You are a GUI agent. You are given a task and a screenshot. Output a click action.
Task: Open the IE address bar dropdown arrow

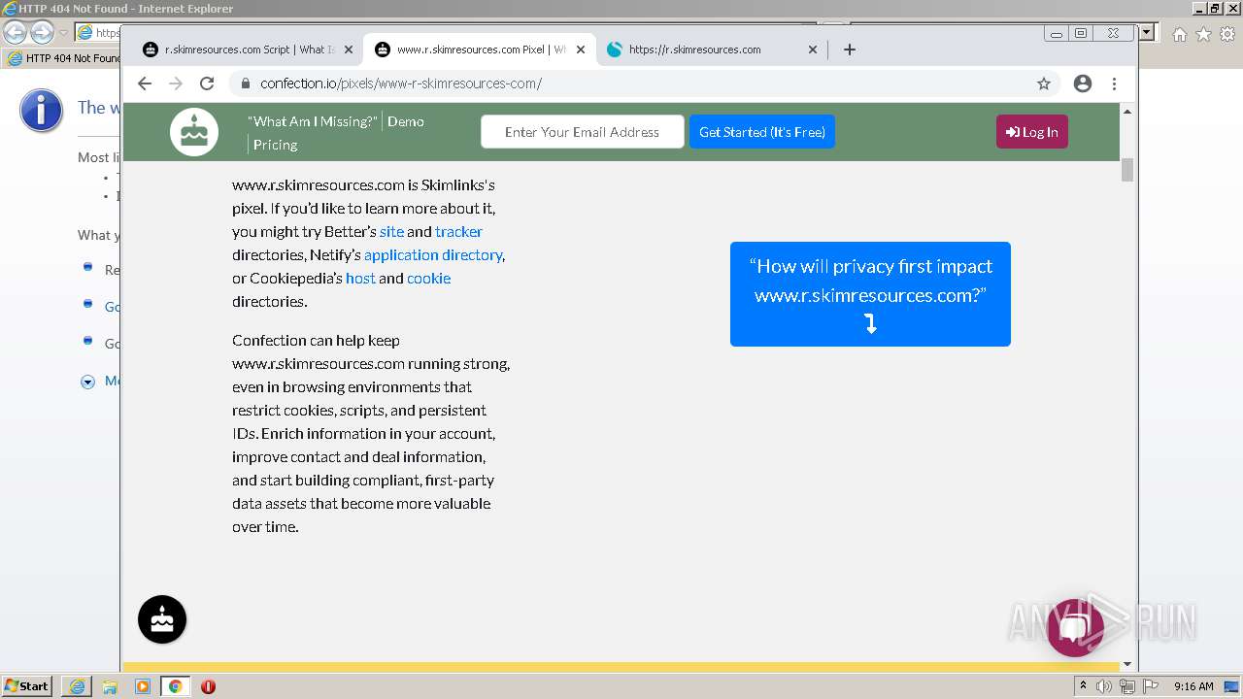[x=1147, y=33]
